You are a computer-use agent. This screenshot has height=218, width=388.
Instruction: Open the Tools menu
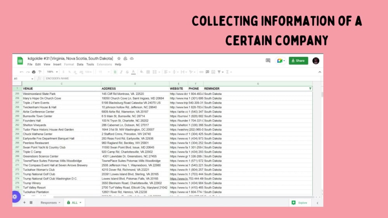click(x=90, y=64)
